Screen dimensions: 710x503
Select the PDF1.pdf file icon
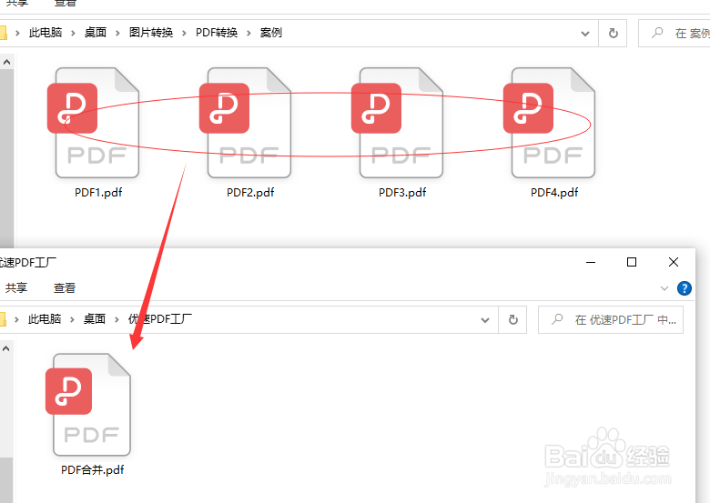[94, 123]
